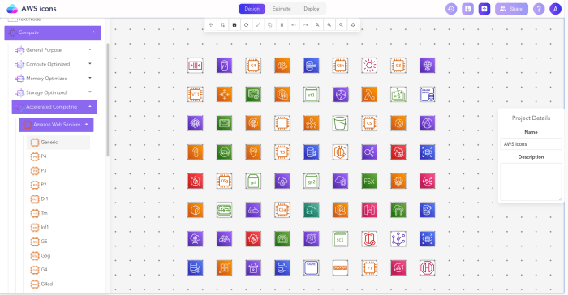Viewport: 568px width, 295px height.
Task: Click the Share button
Action: click(x=511, y=9)
